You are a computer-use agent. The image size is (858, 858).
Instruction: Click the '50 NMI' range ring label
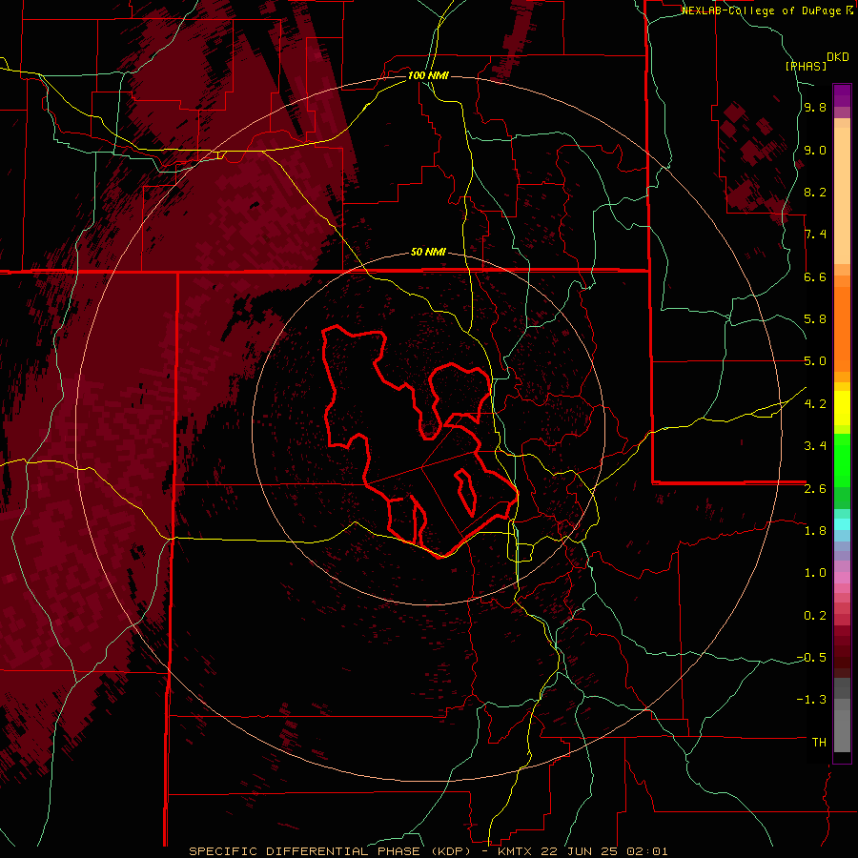428,253
